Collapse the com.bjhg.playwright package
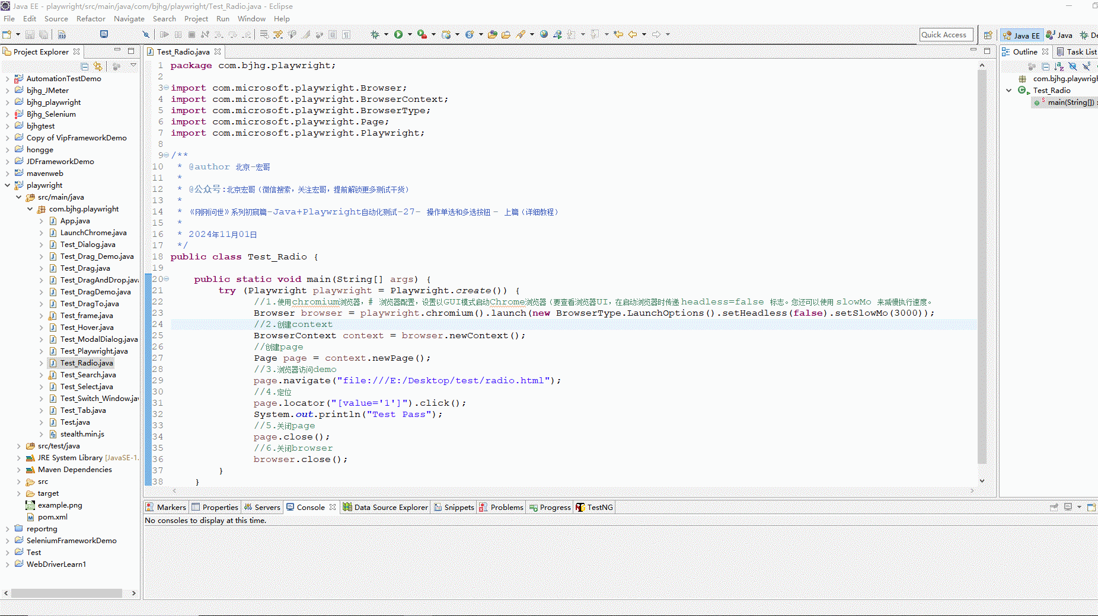The width and height of the screenshot is (1098, 616). (30, 209)
